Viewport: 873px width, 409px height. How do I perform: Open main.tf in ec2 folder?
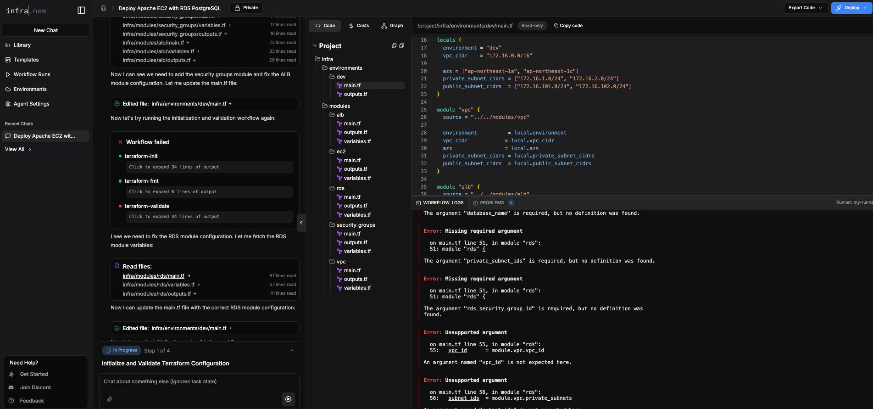(x=352, y=160)
